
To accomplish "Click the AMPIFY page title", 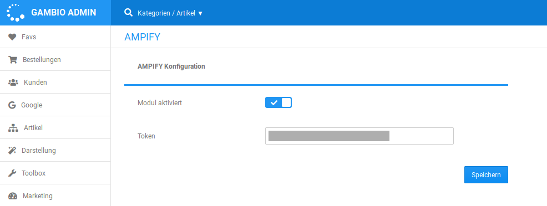I will (143, 37).
